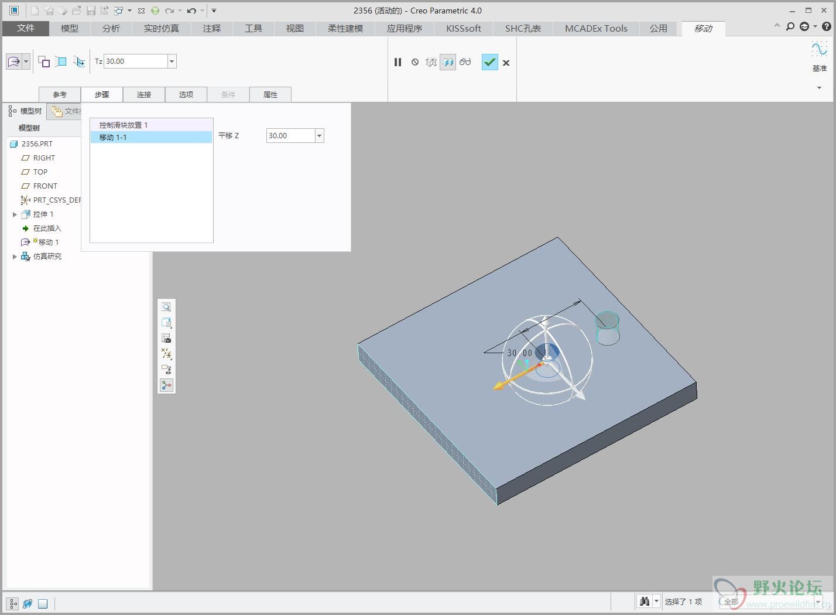
Task: Expand the 拉伸 1 feature
Action: point(15,214)
